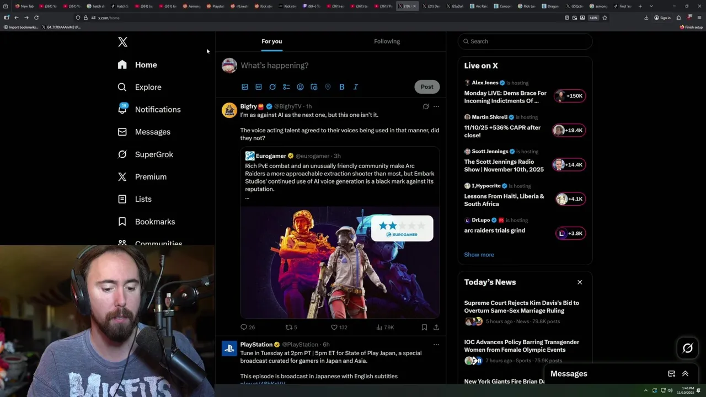
Task: Open Lists from the sidebar
Action: 135,199
